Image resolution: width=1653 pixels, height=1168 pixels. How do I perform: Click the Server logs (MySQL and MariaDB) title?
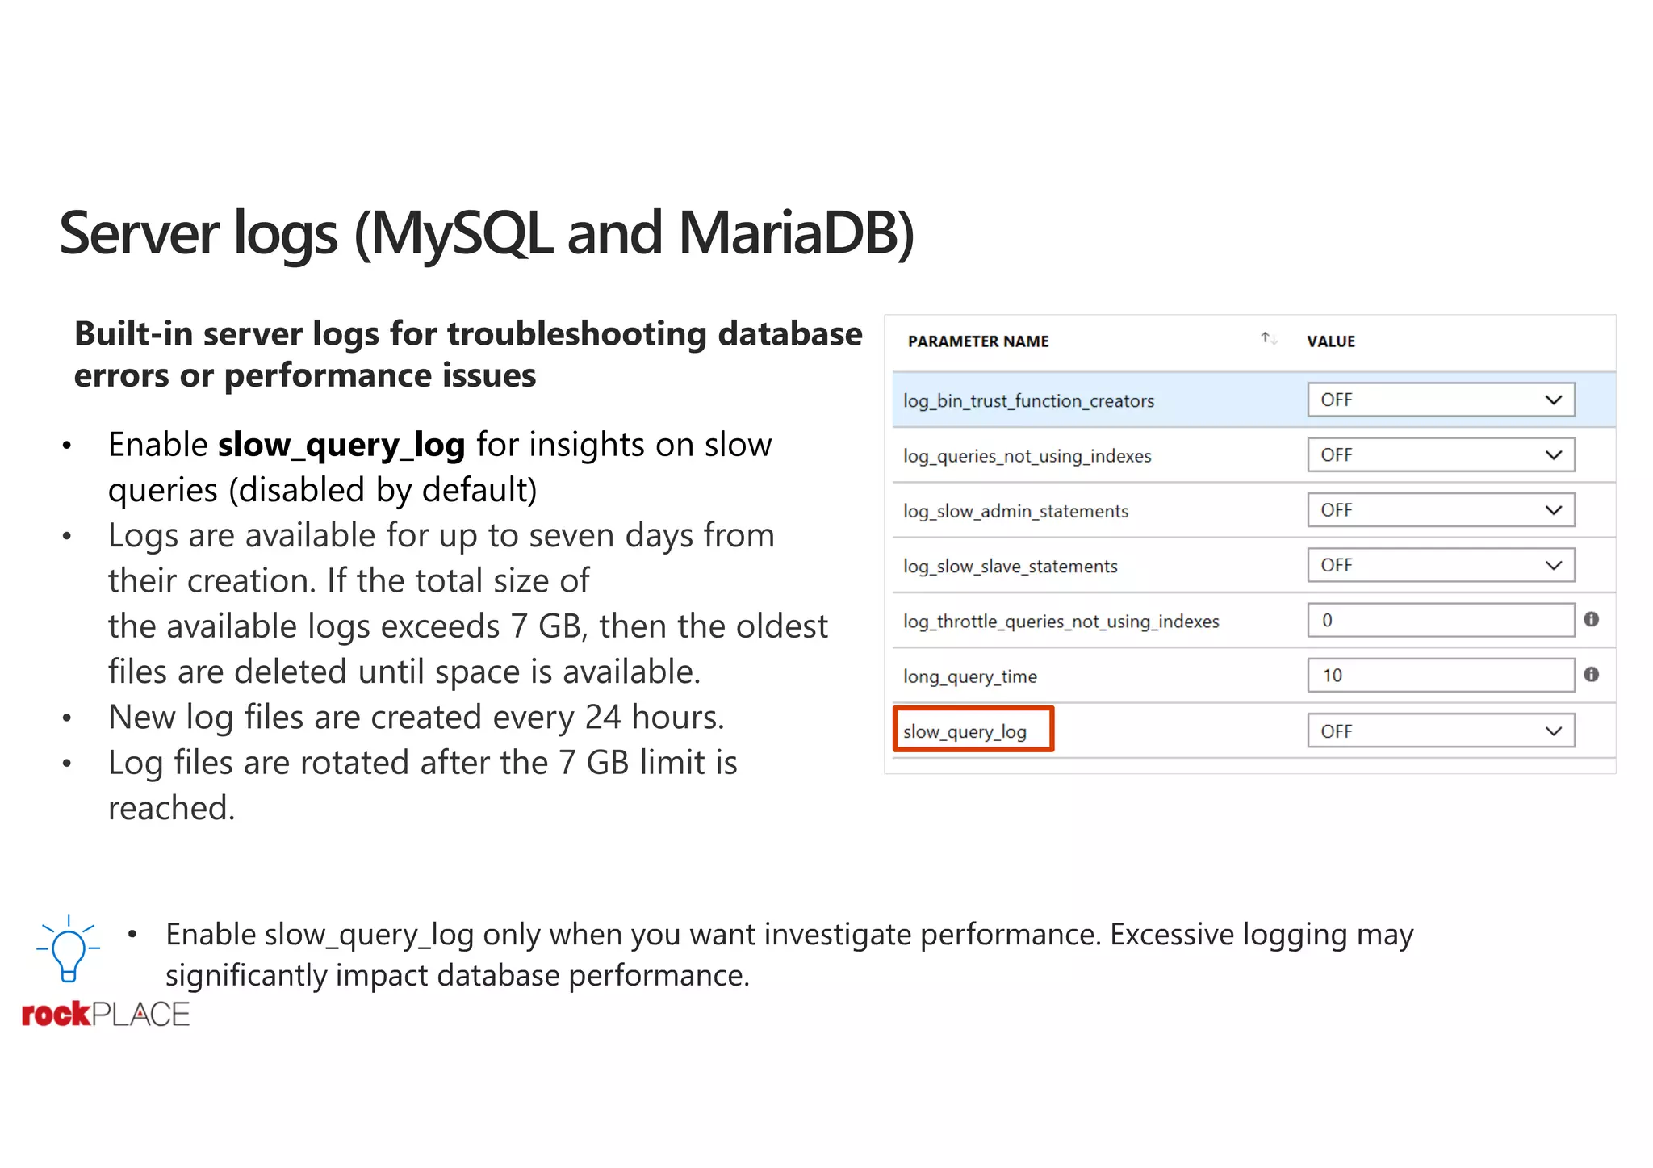pyautogui.click(x=487, y=234)
